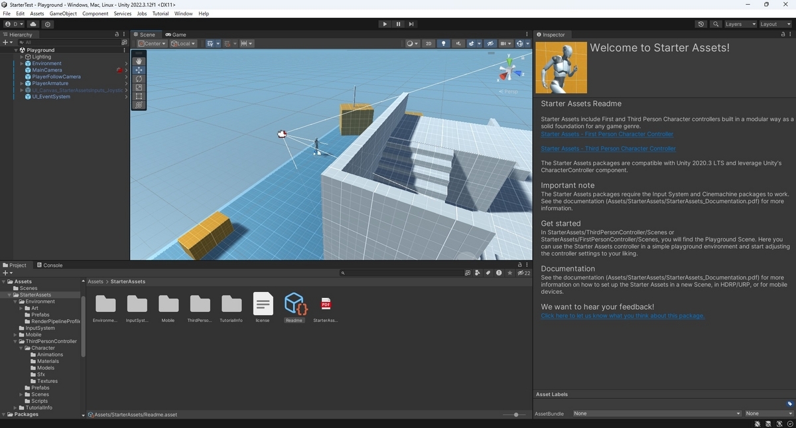Open Playground scene options menu
This screenshot has width=796, height=428.
pos(124,50)
